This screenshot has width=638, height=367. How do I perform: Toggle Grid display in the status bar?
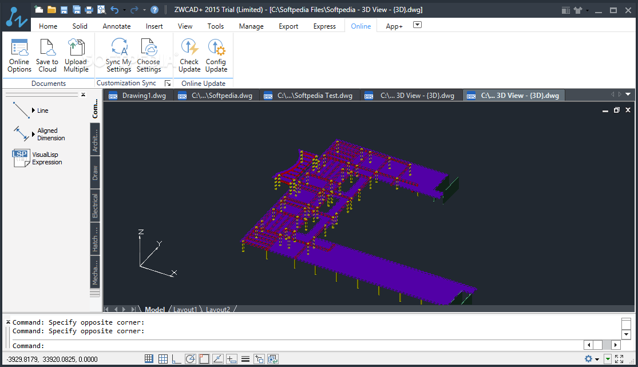(163, 359)
